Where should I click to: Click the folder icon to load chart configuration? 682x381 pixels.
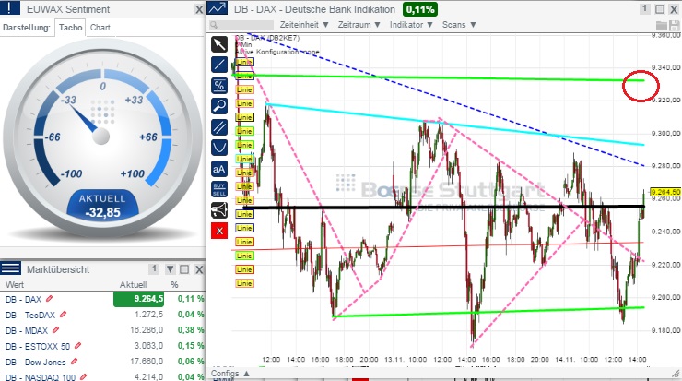click(x=661, y=25)
